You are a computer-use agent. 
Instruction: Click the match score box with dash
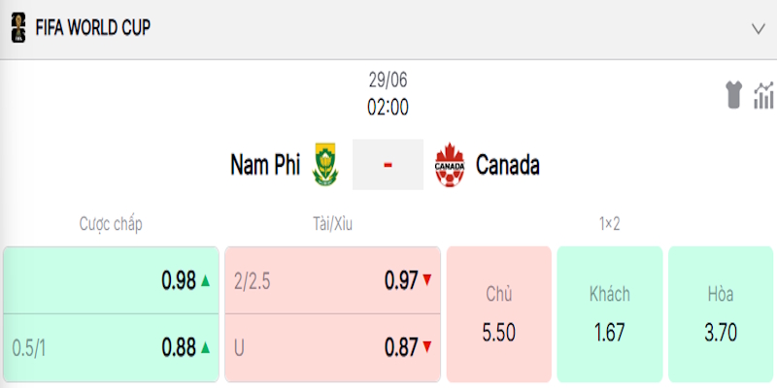(388, 165)
